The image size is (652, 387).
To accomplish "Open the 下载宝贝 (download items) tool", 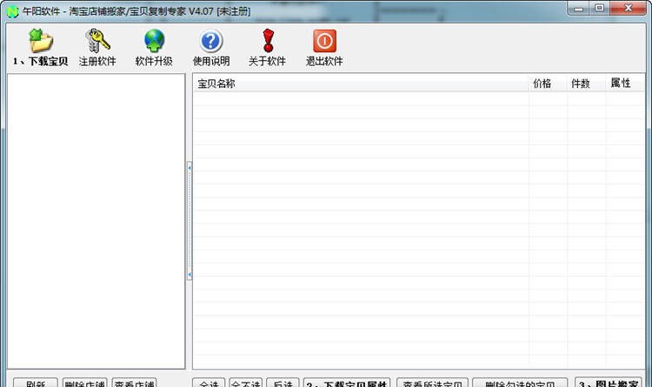I will click(40, 48).
